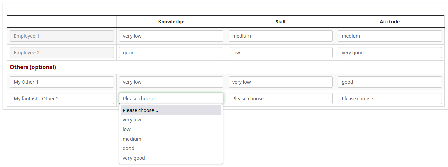Click the 'My Other 1' name field
The width and height of the screenshot is (448, 167).
62,82
